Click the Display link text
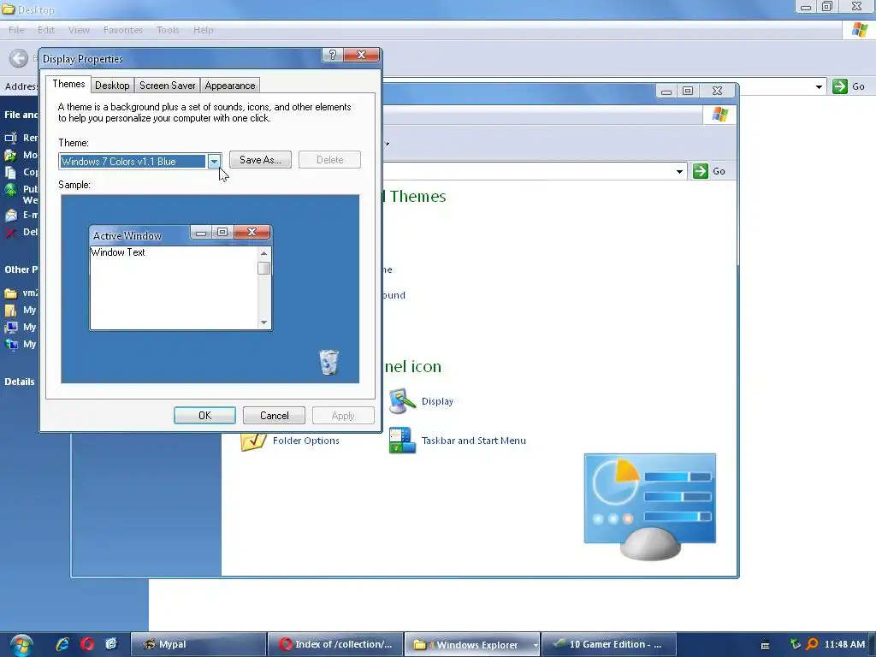876x657 pixels. pos(437,401)
